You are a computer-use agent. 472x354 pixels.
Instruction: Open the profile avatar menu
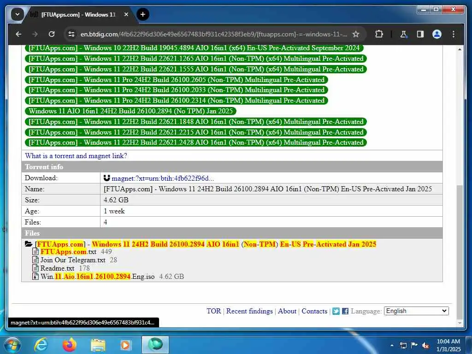tap(437, 34)
